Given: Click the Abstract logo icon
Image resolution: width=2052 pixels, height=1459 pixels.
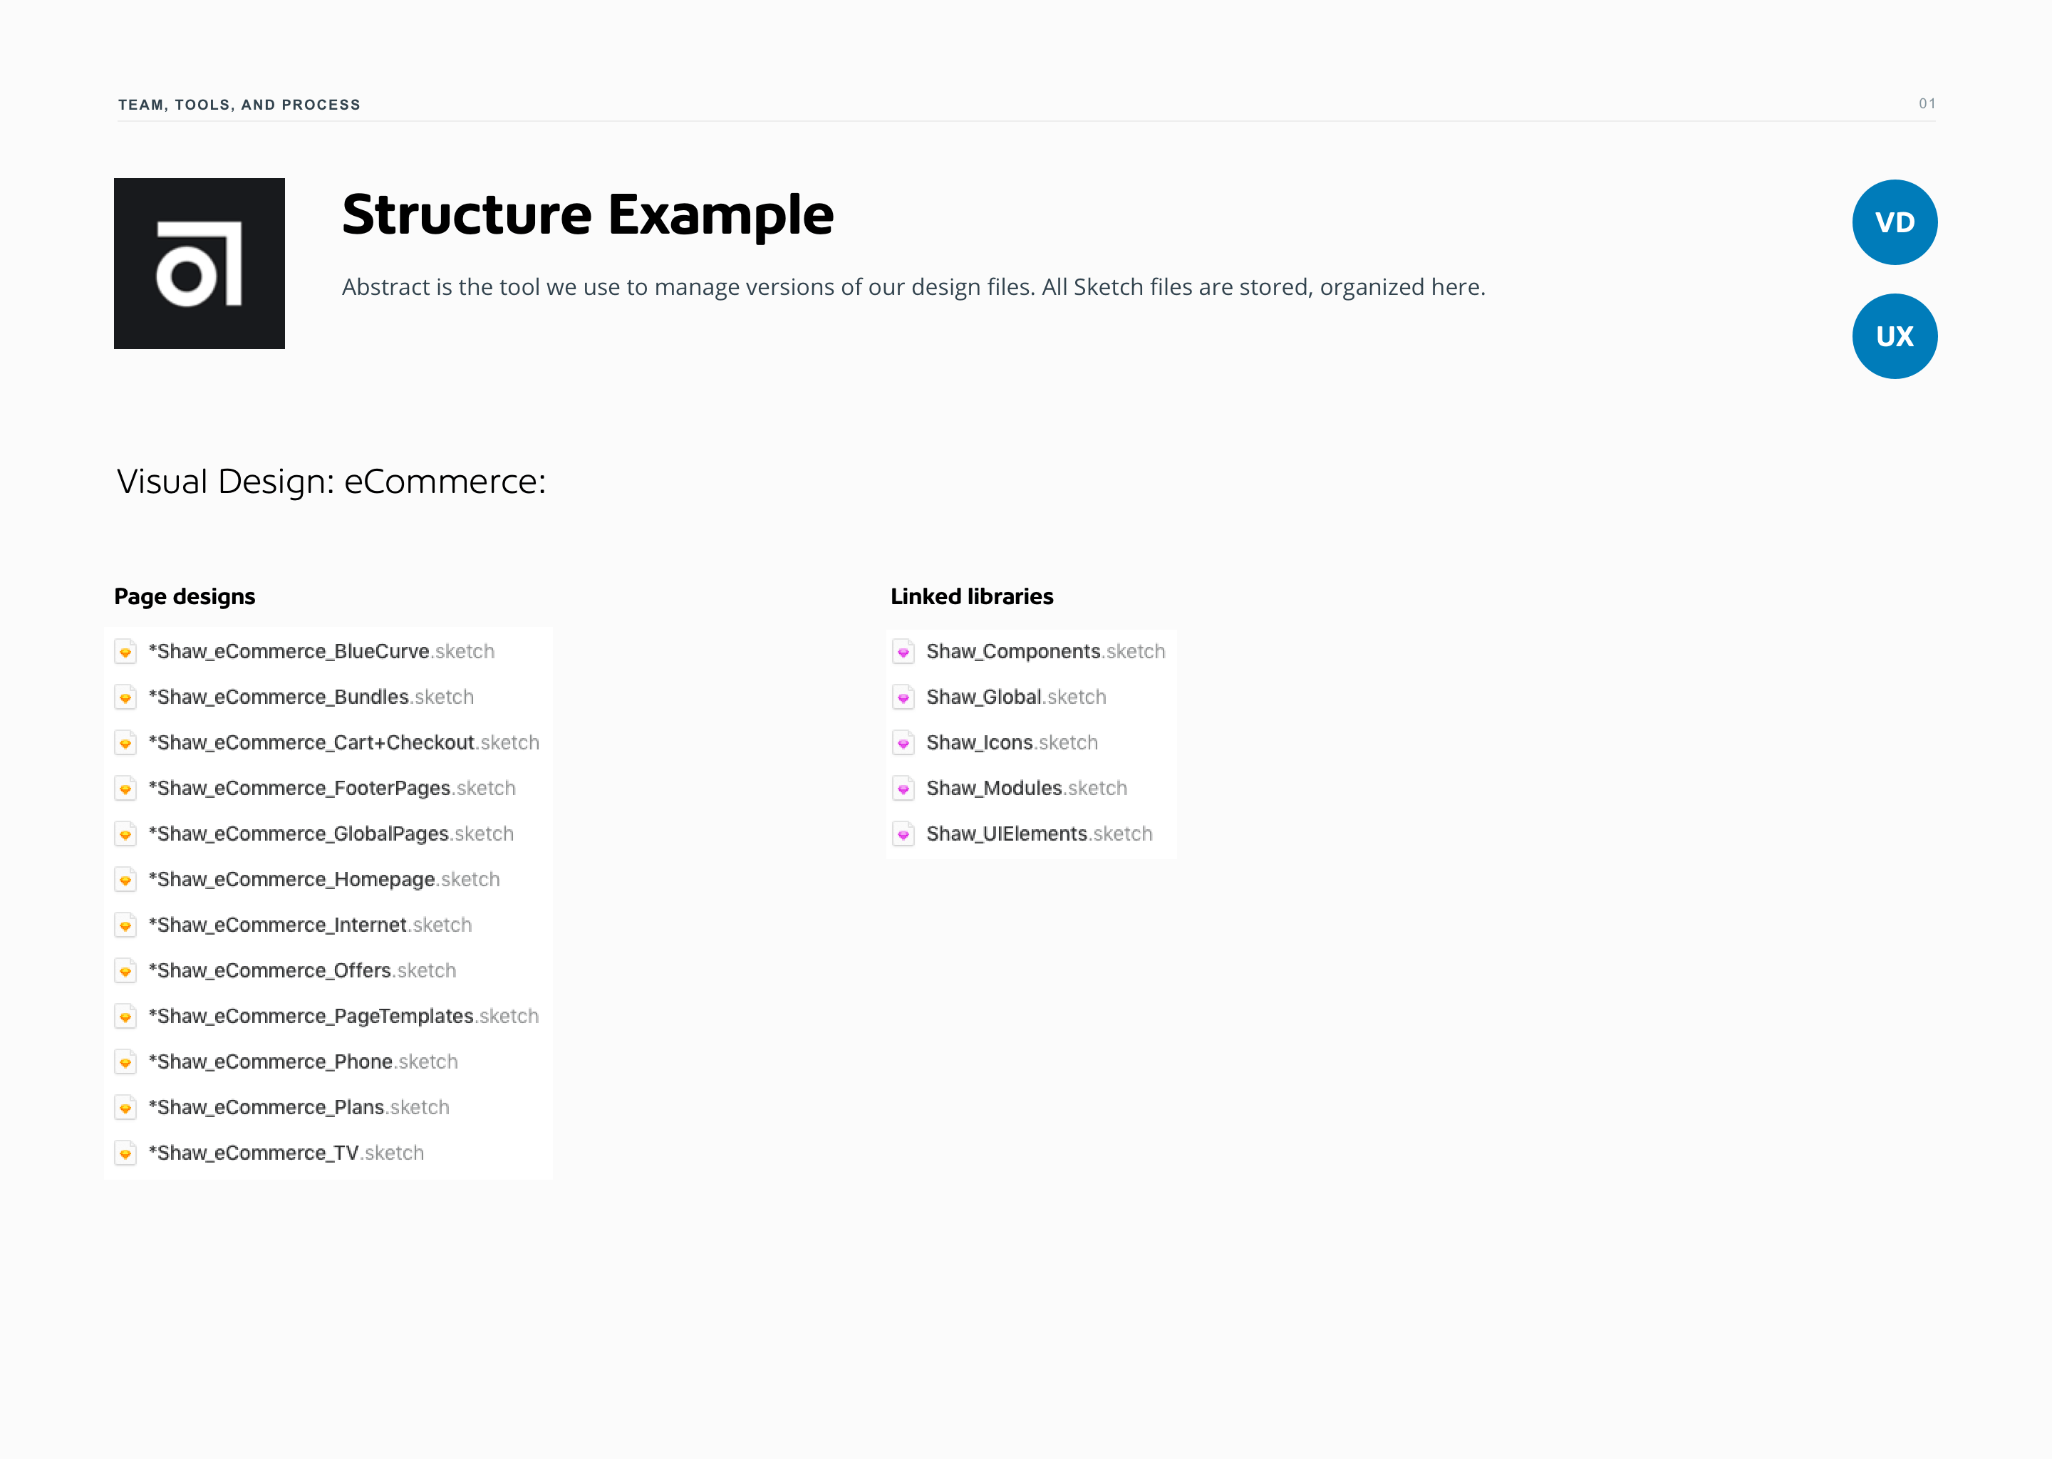Looking at the screenshot, I should pos(199,263).
